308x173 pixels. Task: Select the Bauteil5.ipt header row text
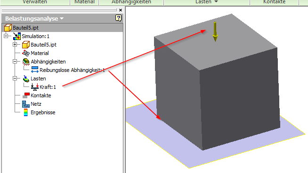(x=26, y=28)
